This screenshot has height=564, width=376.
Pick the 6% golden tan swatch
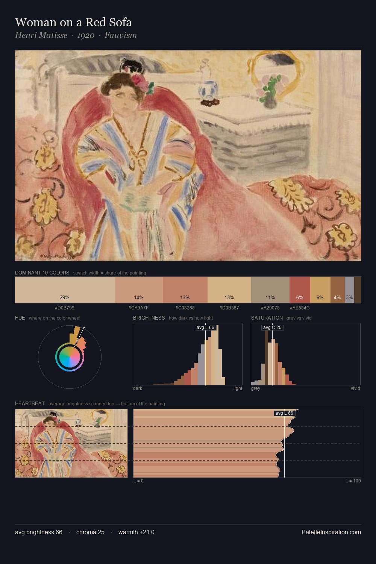tap(320, 290)
